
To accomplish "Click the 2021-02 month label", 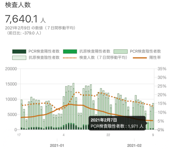I will pyautogui.click(x=134, y=145).
